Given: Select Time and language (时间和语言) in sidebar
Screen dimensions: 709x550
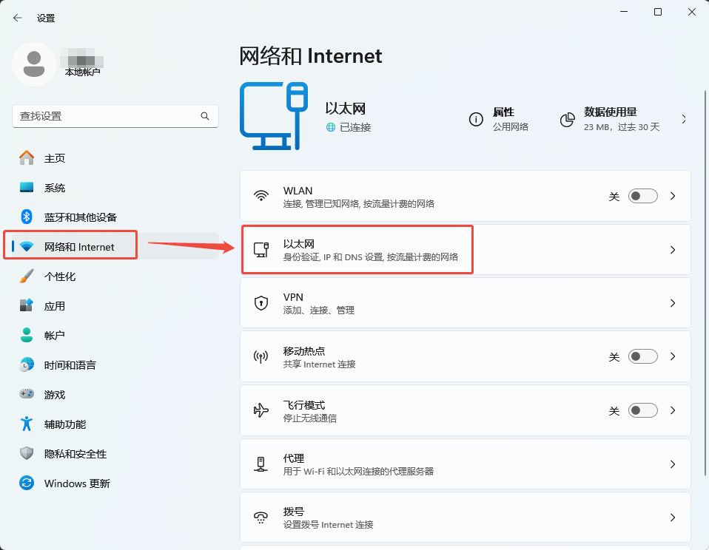Looking at the screenshot, I should [115, 364].
